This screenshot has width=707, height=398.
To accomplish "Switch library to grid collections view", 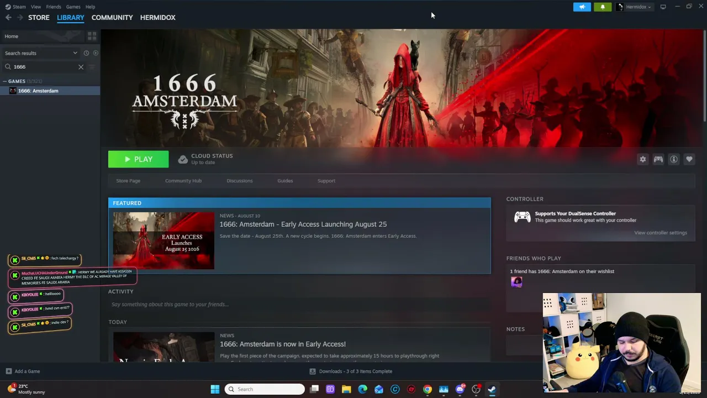I will [x=92, y=36].
